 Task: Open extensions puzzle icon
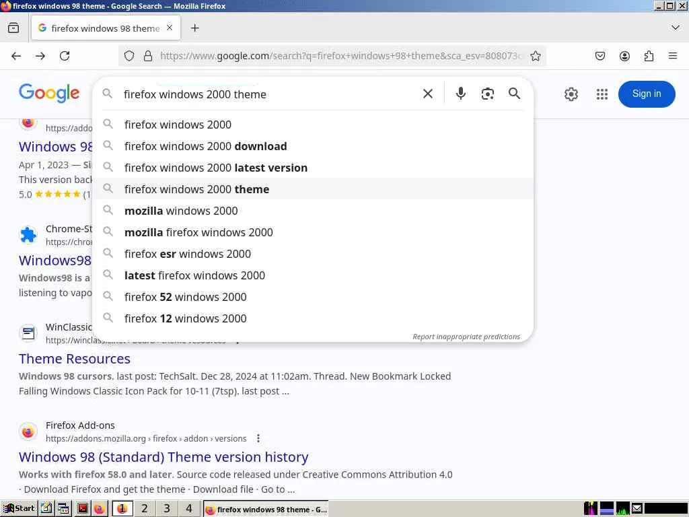point(649,56)
